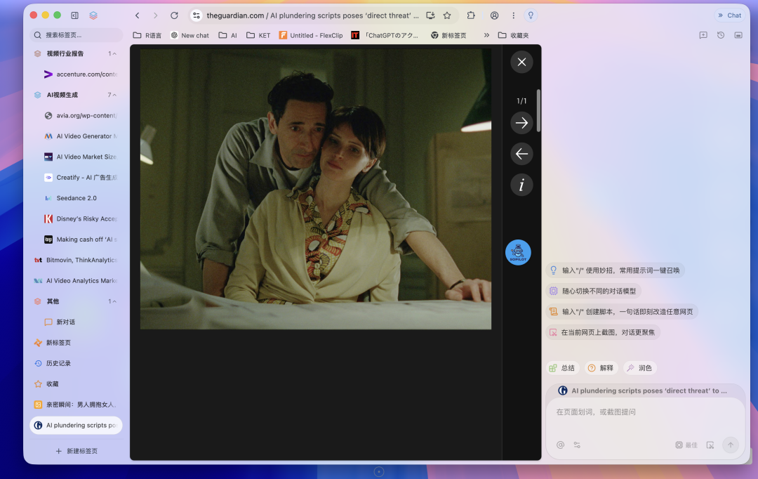
Task: Click the 润色 polish button
Action: pyautogui.click(x=640, y=368)
